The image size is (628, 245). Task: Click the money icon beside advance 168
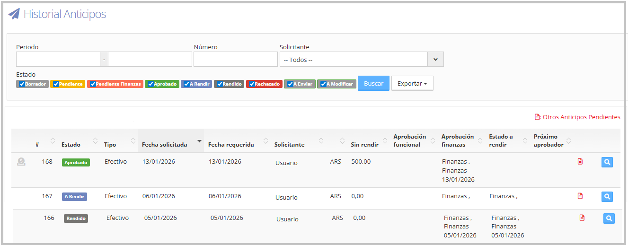click(21, 162)
